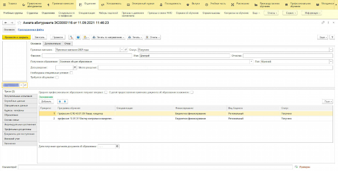Open the Информация dropdown in the yellow bar
The width and height of the screenshot is (338, 171).
coord(311,13)
